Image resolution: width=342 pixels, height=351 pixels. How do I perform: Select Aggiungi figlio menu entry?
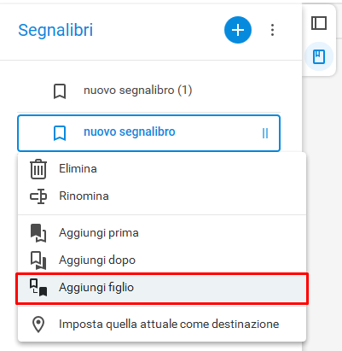(162, 288)
